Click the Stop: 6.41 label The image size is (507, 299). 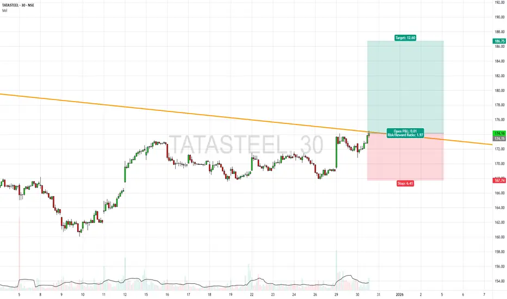(405, 183)
